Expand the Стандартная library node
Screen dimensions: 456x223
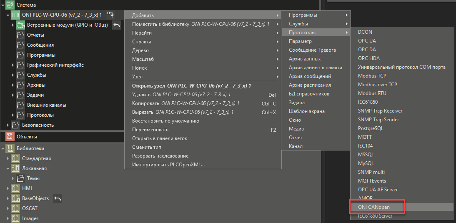point(8,158)
